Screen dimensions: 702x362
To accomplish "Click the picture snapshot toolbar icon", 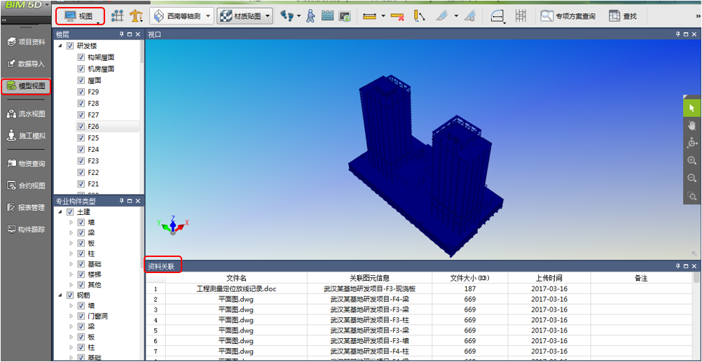I will 344,17.
